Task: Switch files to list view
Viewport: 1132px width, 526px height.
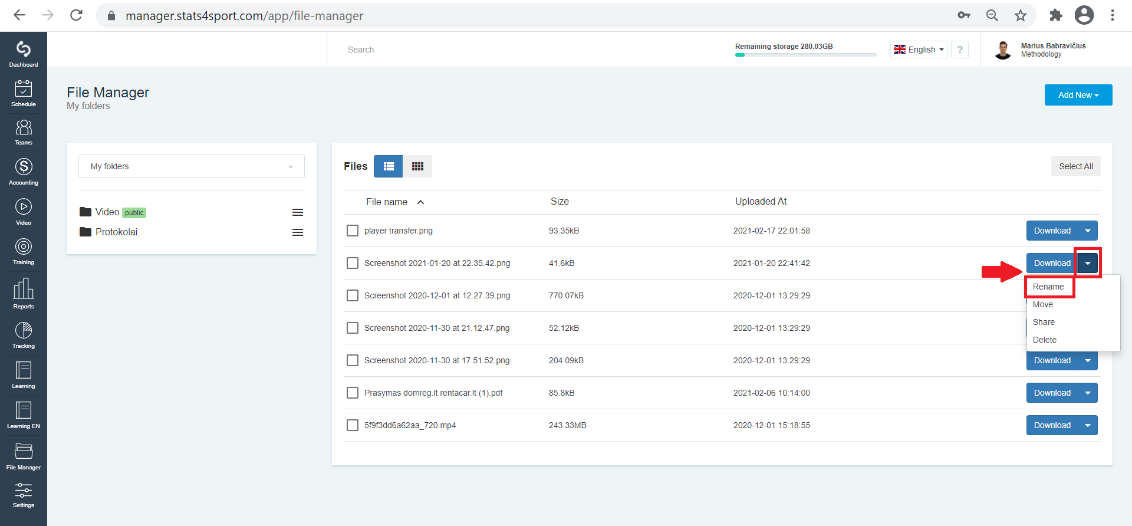Action: 389,166
